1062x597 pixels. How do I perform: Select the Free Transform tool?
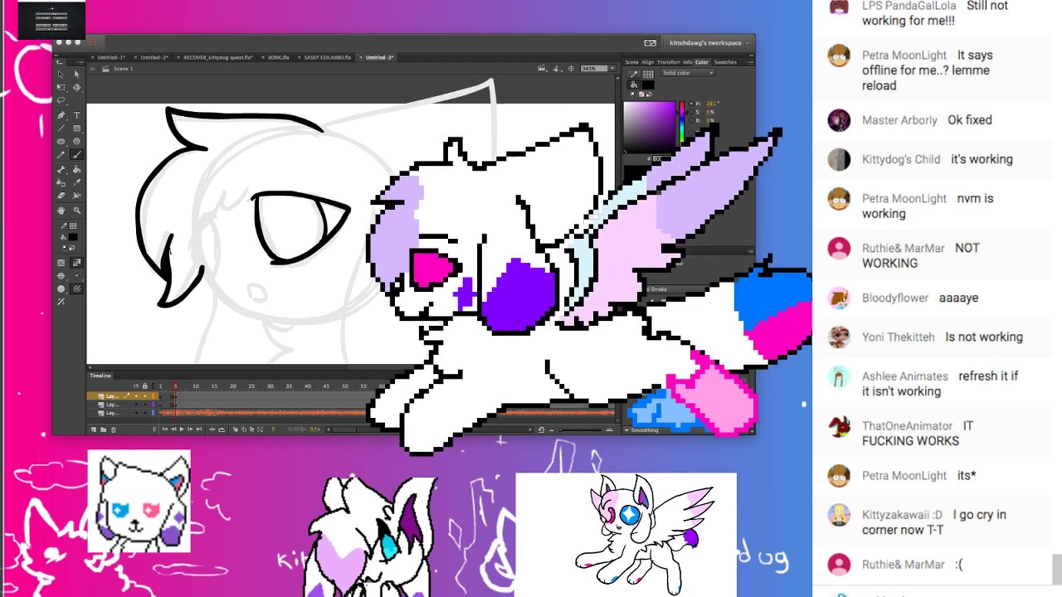(61, 87)
